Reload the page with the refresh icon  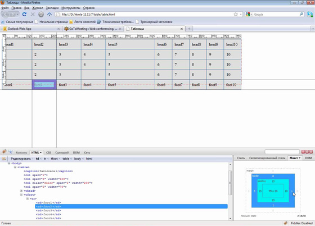point(24,15)
